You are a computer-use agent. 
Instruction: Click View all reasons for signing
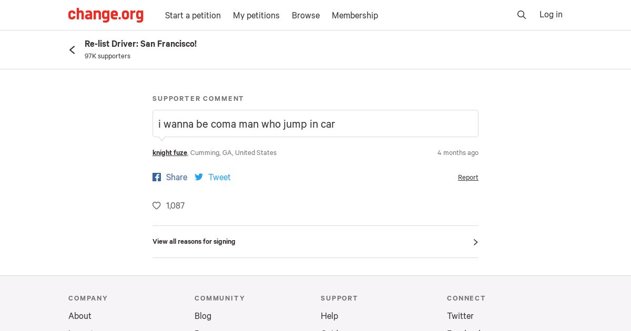click(194, 242)
